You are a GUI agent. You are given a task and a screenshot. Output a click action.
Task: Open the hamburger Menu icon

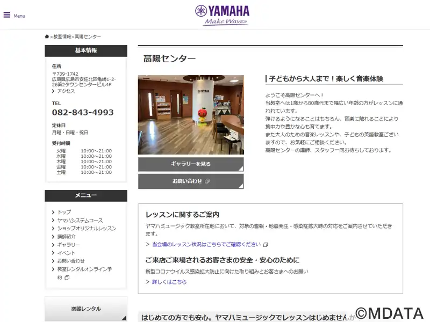coord(7,15)
